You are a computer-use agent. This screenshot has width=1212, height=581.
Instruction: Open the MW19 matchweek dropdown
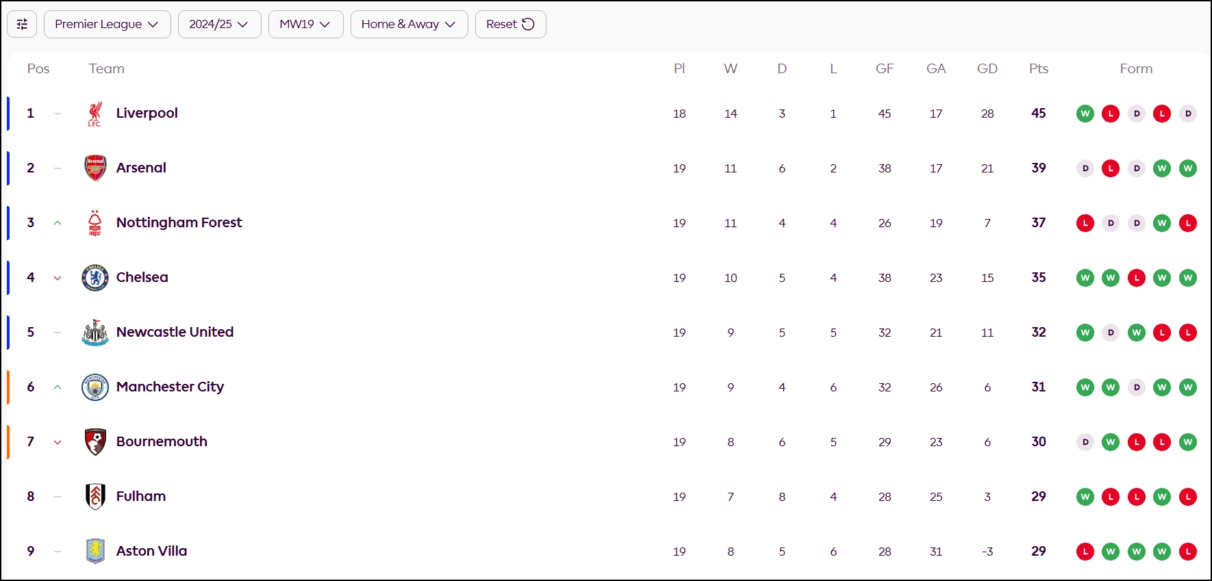pyautogui.click(x=305, y=25)
